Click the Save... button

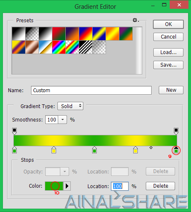click(168, 65)
